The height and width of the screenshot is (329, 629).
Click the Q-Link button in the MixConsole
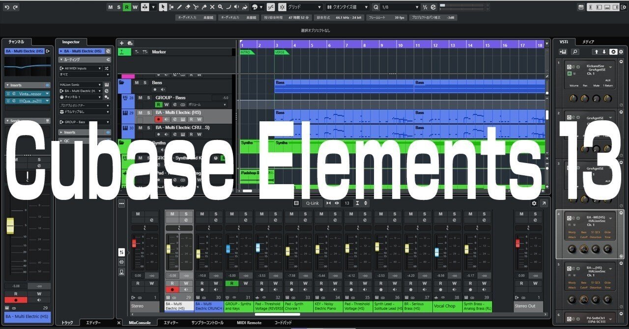tap(312, 203)
